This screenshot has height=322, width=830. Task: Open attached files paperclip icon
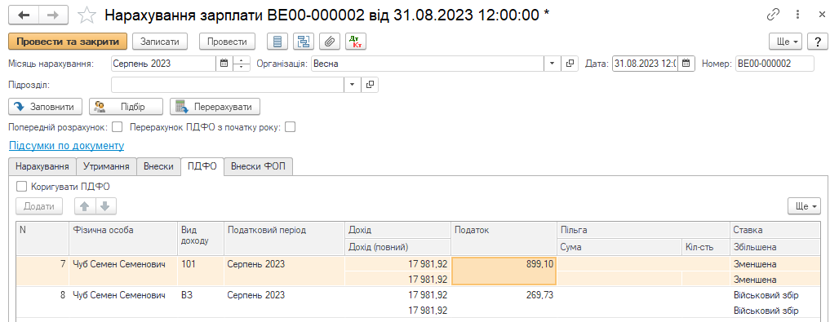(330, 42)
